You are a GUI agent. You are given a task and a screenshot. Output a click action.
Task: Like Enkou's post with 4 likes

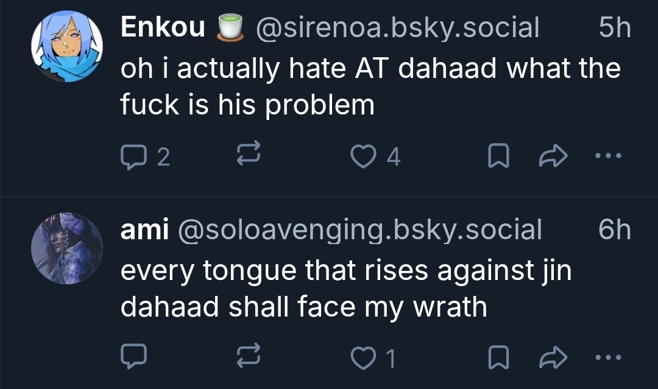[364, 157]
